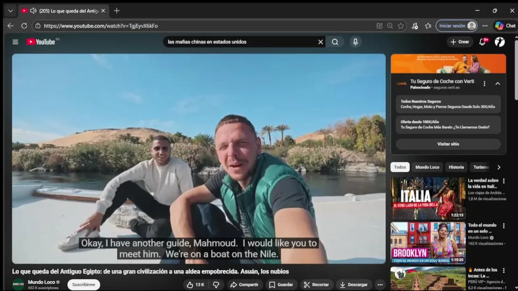518x291 pixels.
Task: Select the Historia filter chip
Action: 456,167
